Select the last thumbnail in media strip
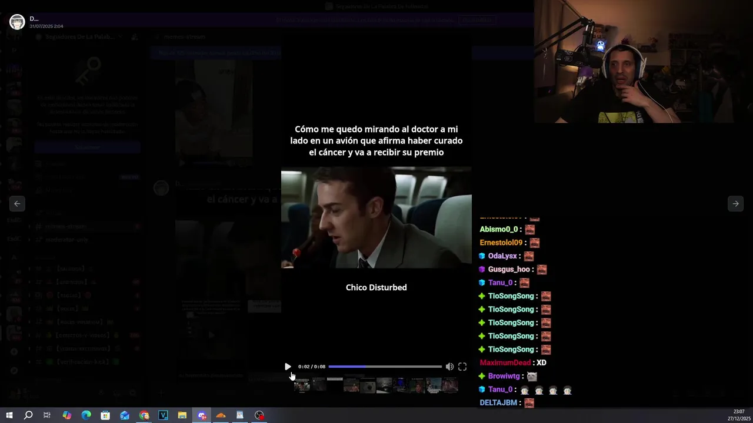Image resolution: width=753 pixels, height=423 pixels. point(450,385)
